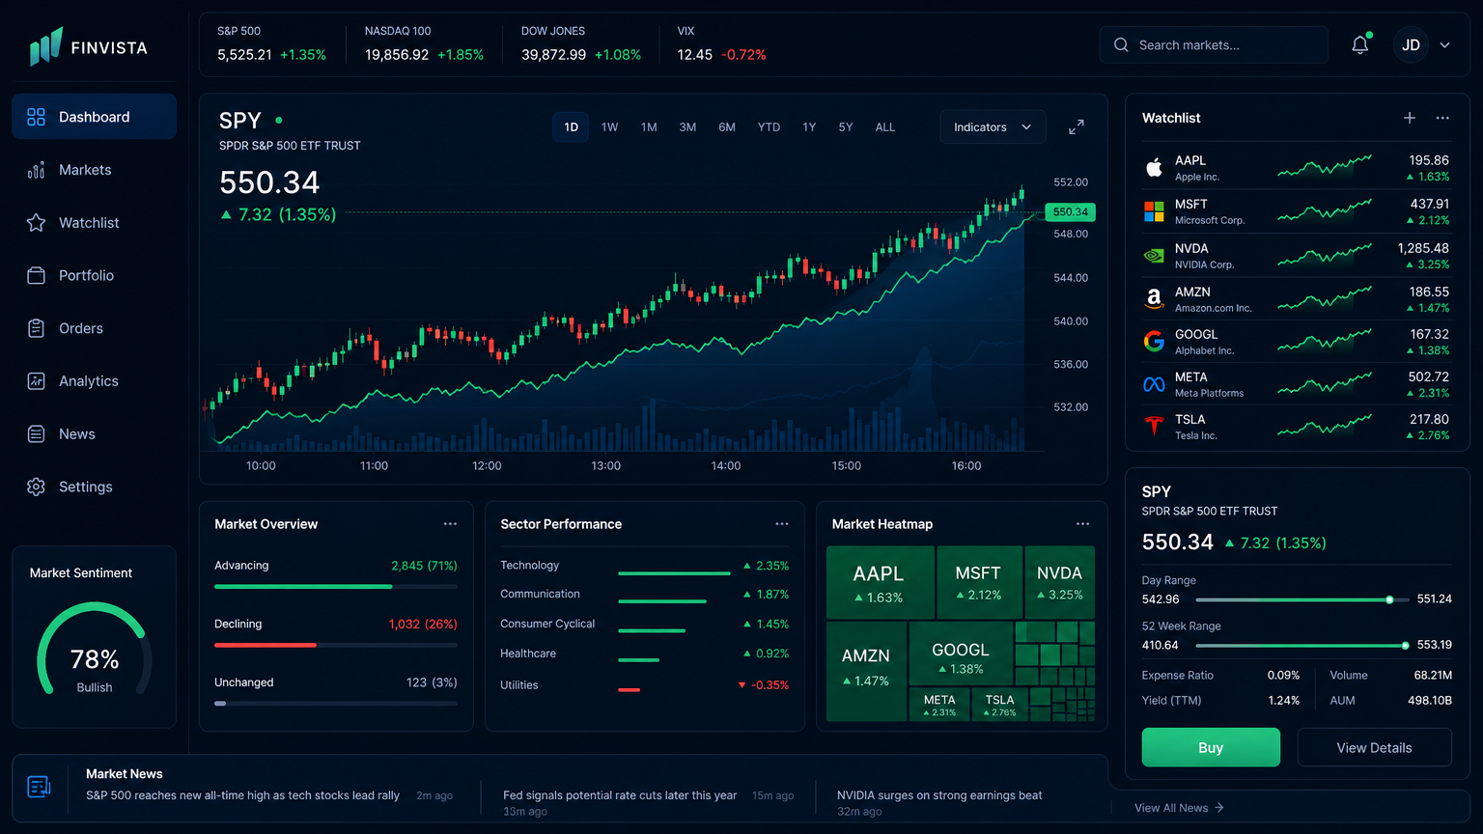Go to Portfolio in the sidebar

(86, 275)
